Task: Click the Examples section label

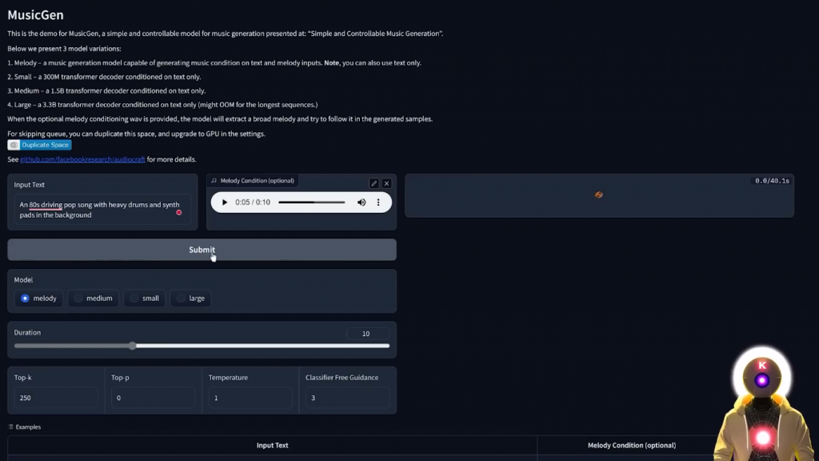Action: (x=28, y=427)
